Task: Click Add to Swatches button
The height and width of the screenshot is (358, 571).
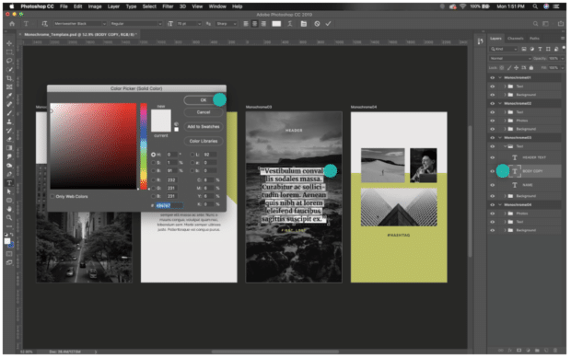Action: coord(204,127)
